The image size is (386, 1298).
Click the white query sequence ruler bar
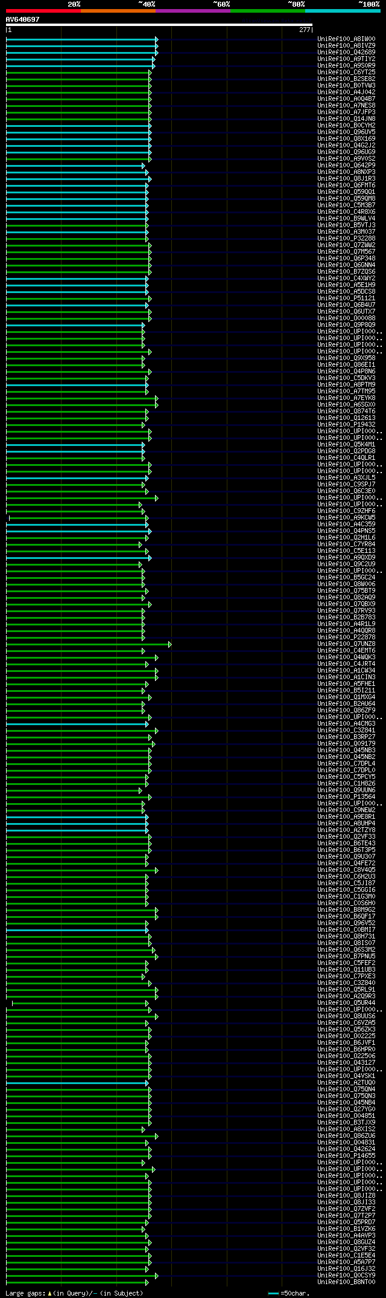point(159,25)
